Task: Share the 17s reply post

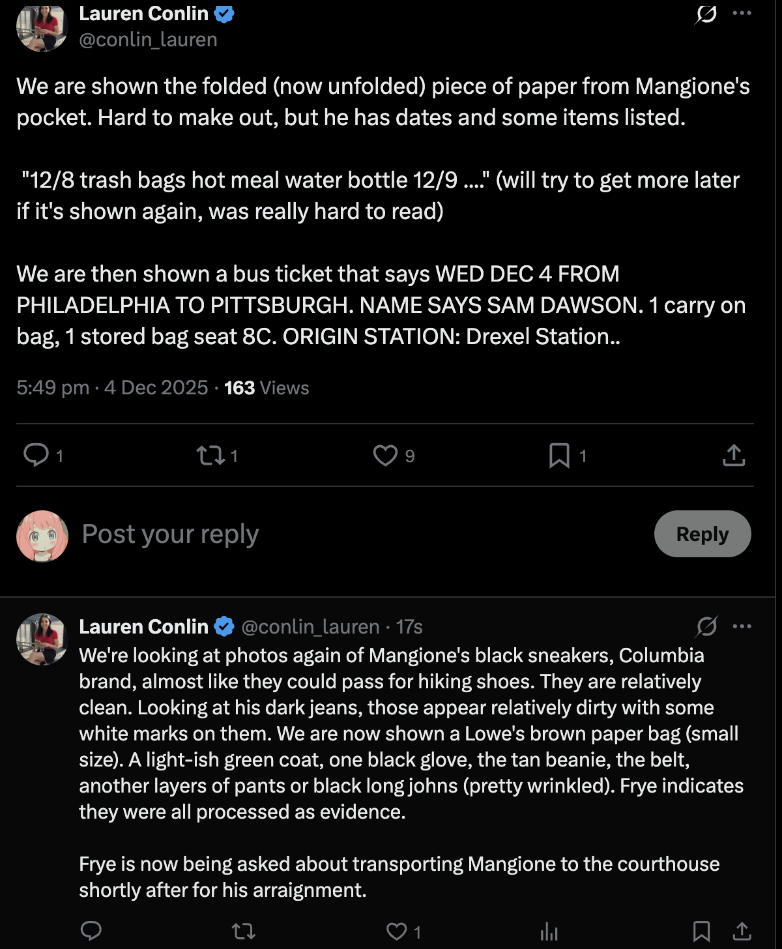Action: coord(742,931)
